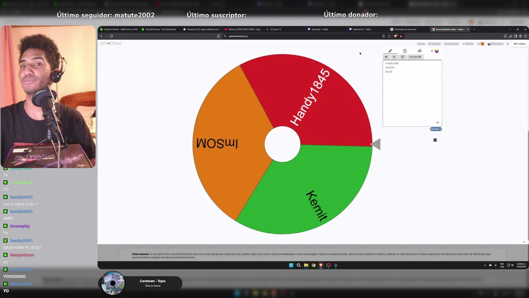Click the gray wheel pointer arrow
Image resolution: width=529 pixels, height=298 pixels.
376,144
